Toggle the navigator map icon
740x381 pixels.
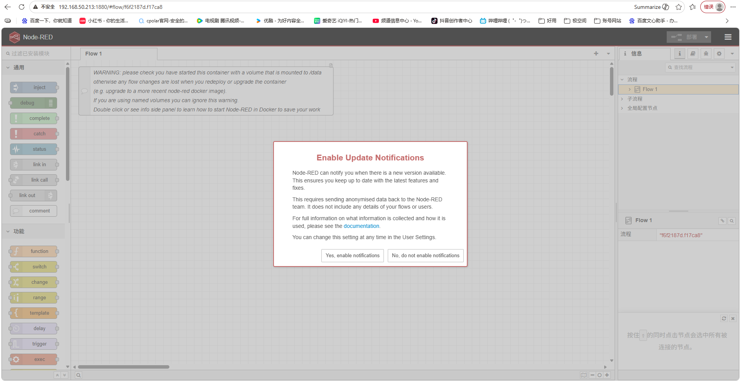(x=584, y=375)
